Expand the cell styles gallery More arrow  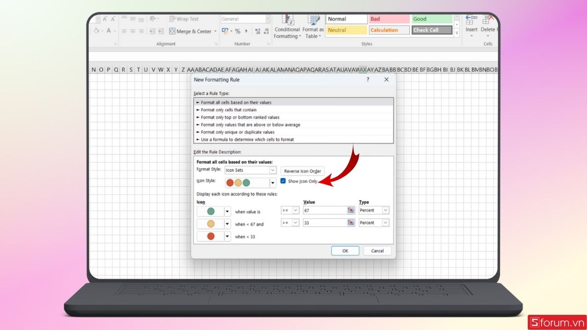pos(457,33)
